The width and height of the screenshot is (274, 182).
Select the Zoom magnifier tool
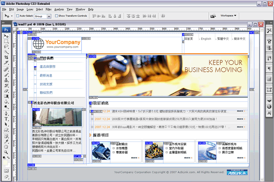point(6,152)
